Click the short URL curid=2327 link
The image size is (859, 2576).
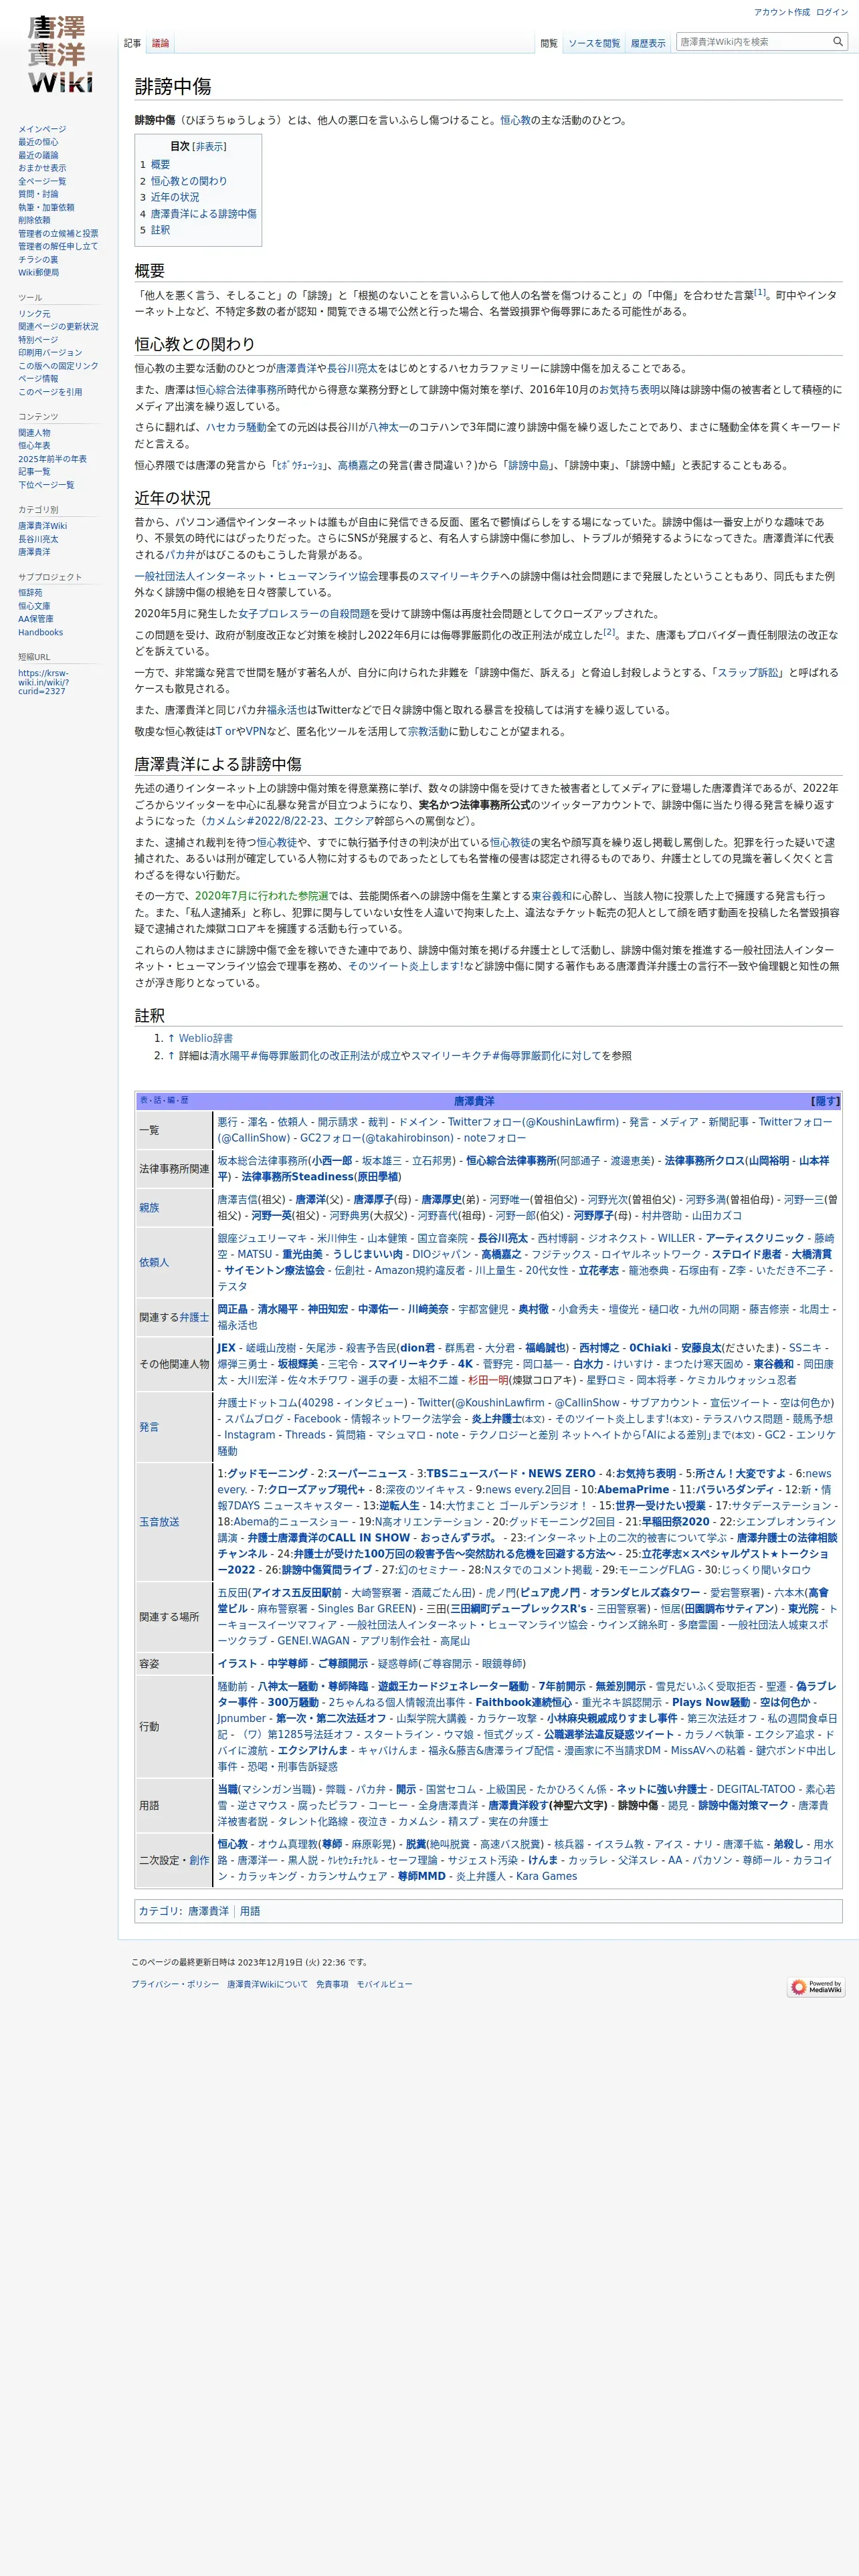point(43,682)
